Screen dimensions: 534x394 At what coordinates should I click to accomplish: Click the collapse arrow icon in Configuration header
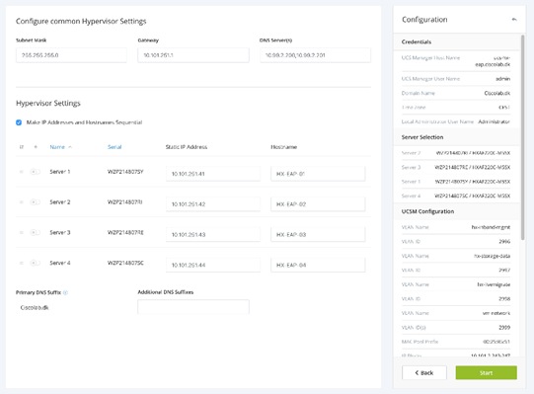click(514, 20)
